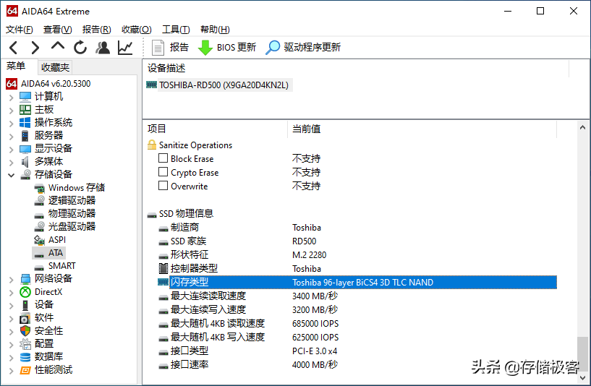Open the user manage icon in toolbar
The height and width of the screenshot is (386, 591).
(103, 48)
